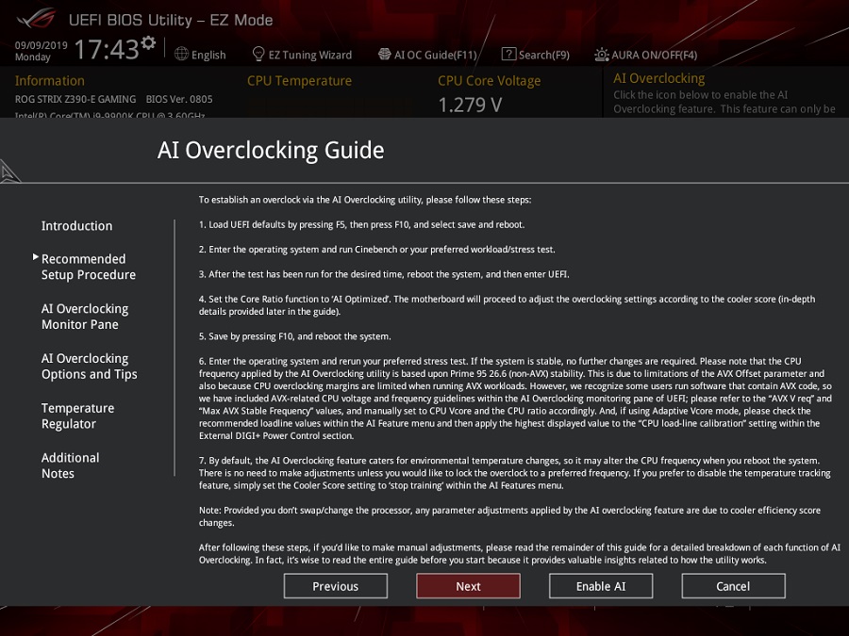Open Search(F9)
The height and width of the screenshot is (636, 849).
(544, 55)
